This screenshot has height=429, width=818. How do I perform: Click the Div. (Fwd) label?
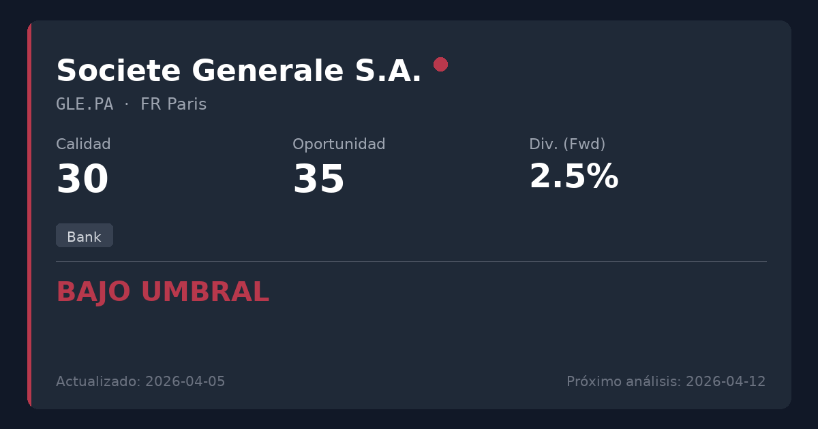[x=567, y=144]
